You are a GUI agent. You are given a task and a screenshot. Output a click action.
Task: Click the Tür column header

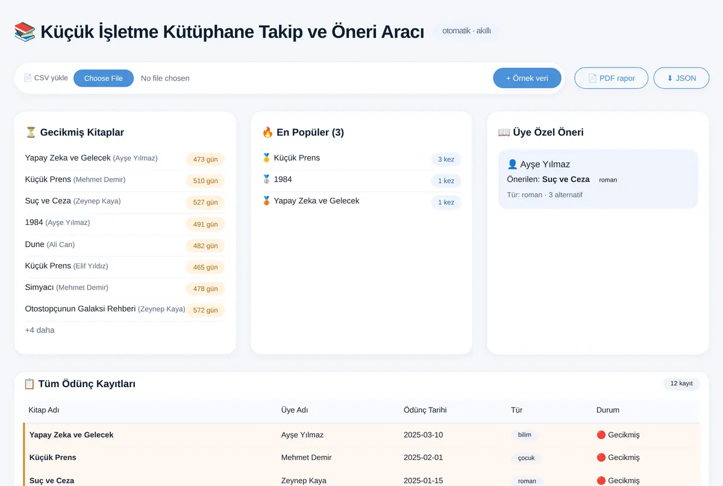pyautogui.click(x=516, y=410)
